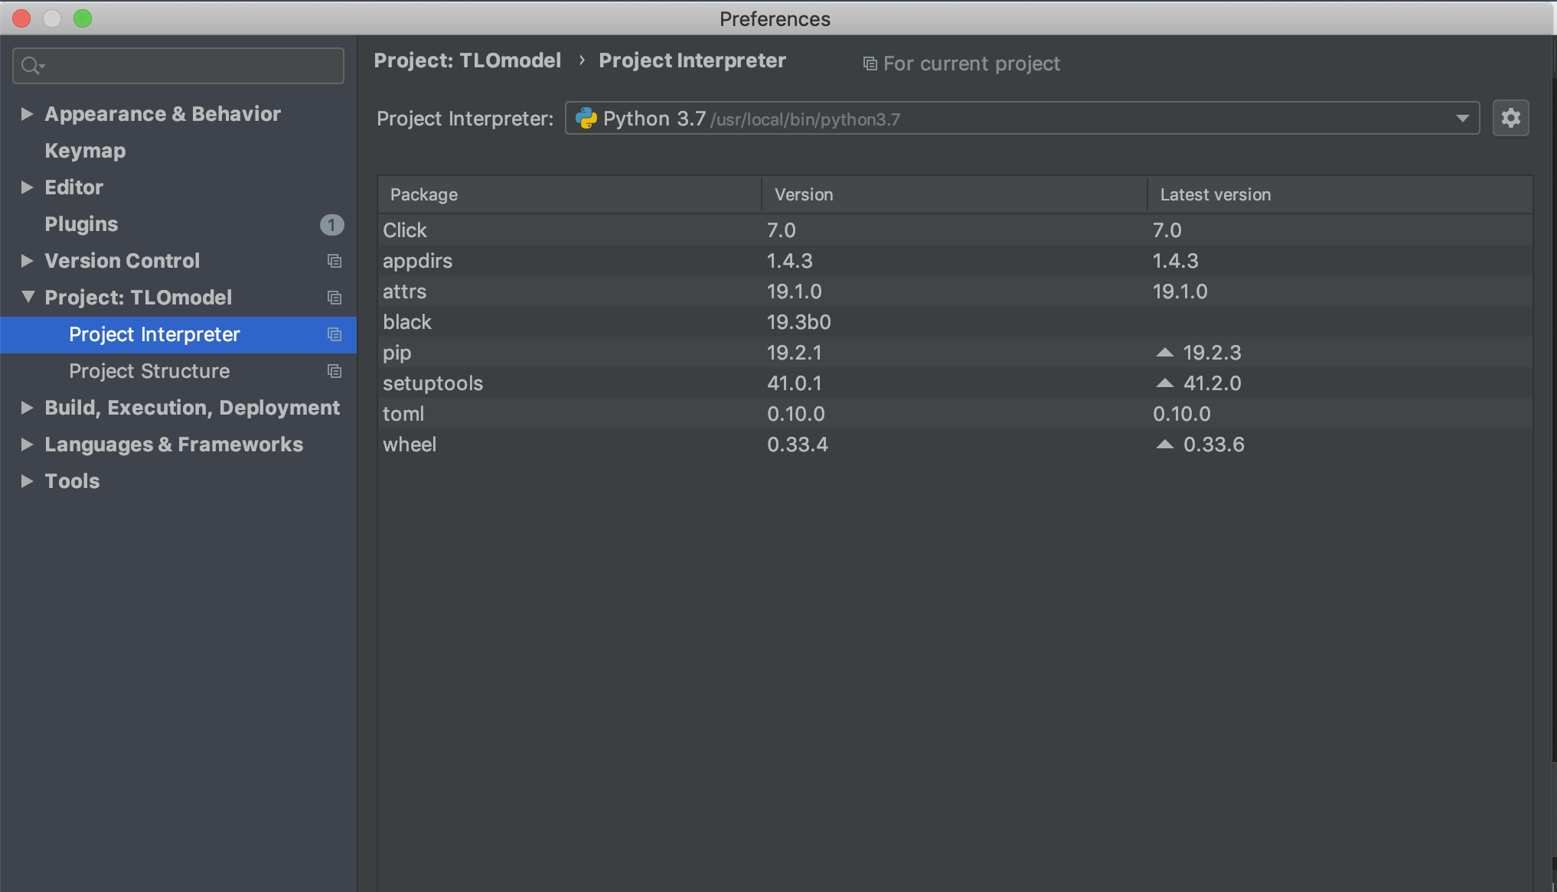Click the search magnifier icon
Viewport: 1557px width, 892px height.
[x=31, y=66]
